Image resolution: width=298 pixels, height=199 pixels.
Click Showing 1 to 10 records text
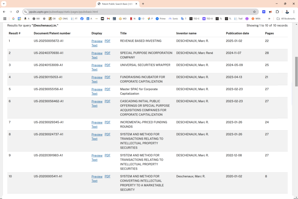click(x=267, y=25)
